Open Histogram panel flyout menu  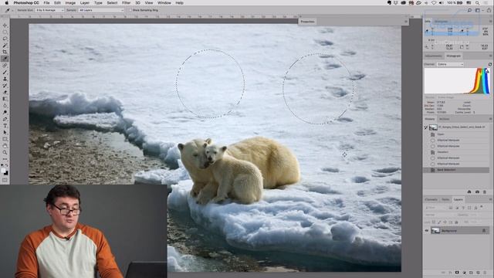pyautogui.click(x=490, y=56)
